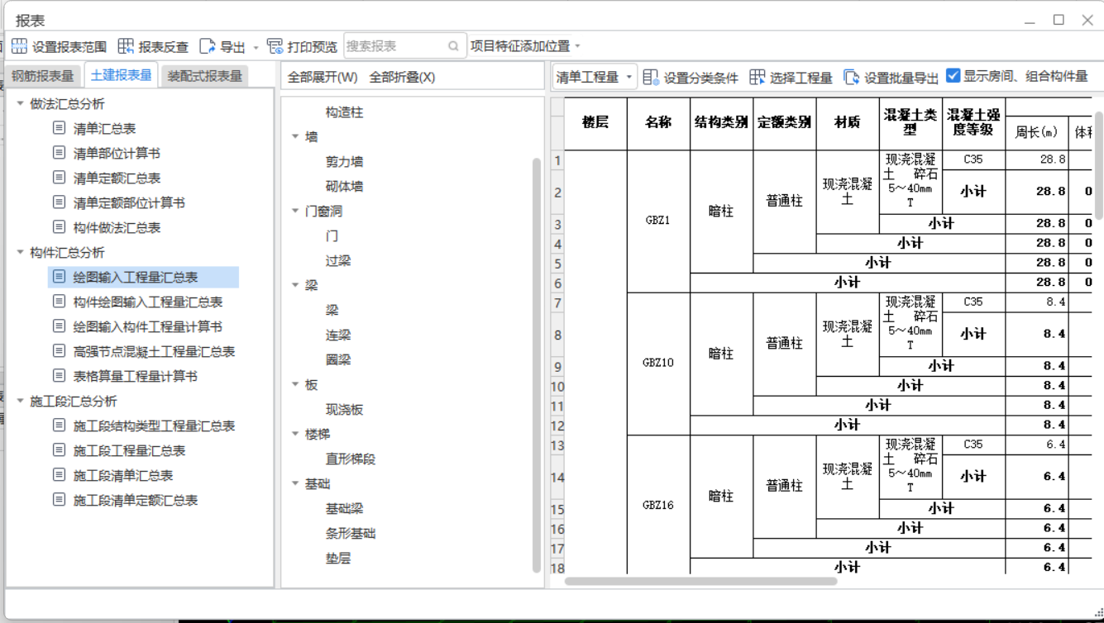Select 剪力墙 in the component list
1104x623 pixels.
344,162
